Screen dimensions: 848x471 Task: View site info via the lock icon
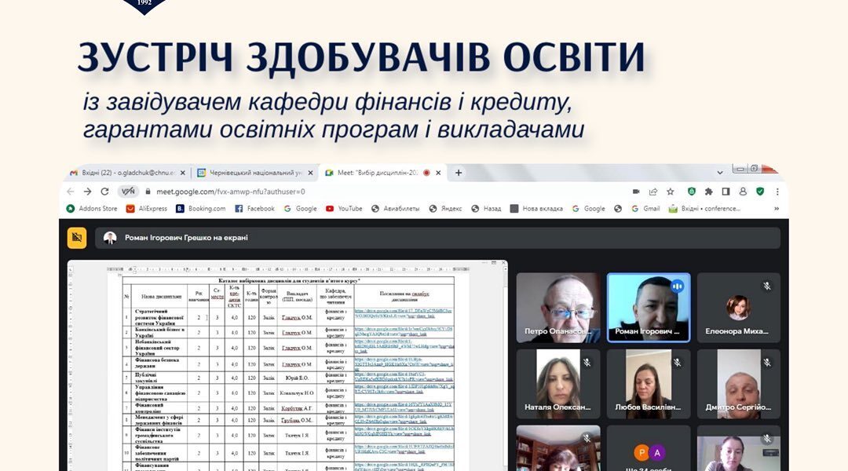148,192
